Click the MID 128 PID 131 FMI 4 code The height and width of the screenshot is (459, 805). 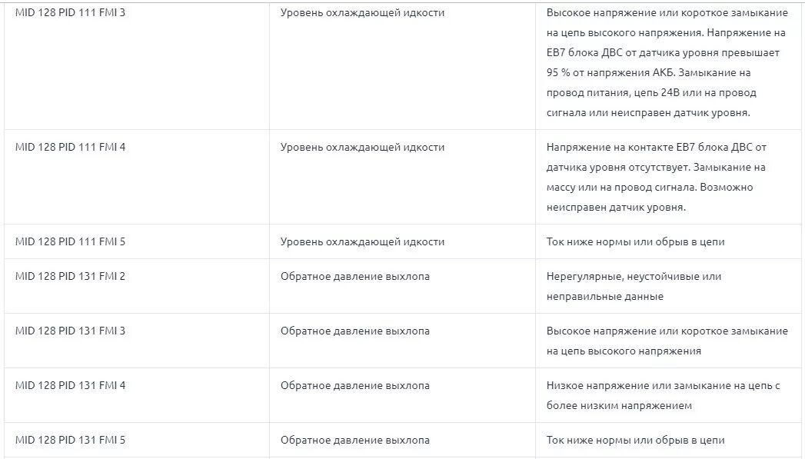coord(70,386)
